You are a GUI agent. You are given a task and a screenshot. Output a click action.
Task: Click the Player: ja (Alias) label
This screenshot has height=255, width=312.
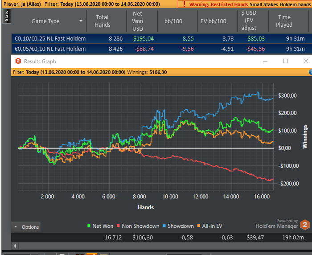point(22,4)
